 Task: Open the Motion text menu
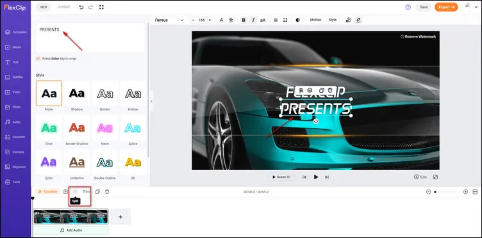315,20
